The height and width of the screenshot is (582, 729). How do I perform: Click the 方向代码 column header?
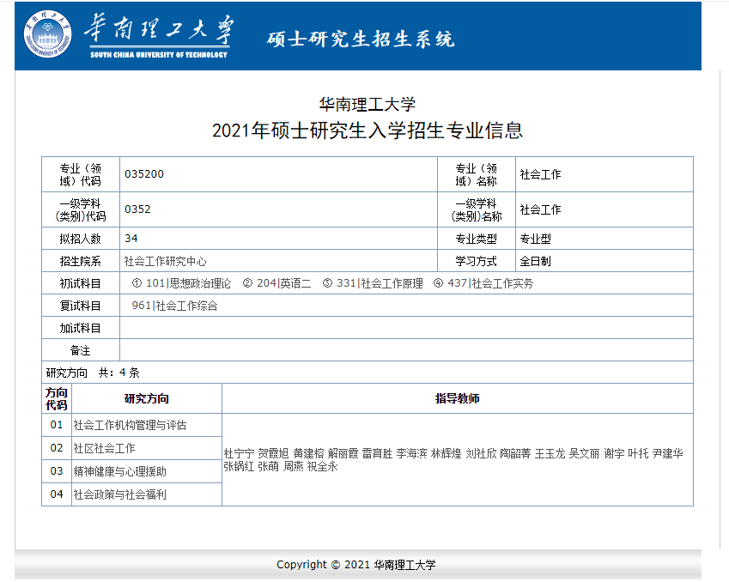[57, 399]
